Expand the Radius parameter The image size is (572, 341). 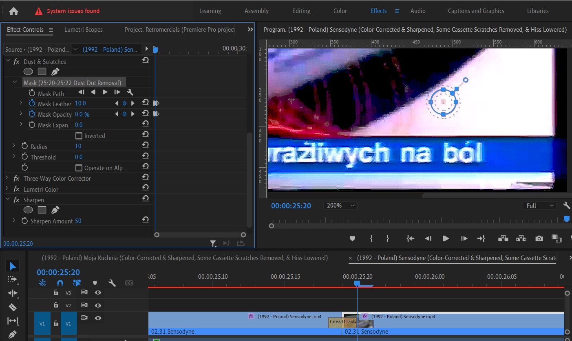(x=13, y=146)
